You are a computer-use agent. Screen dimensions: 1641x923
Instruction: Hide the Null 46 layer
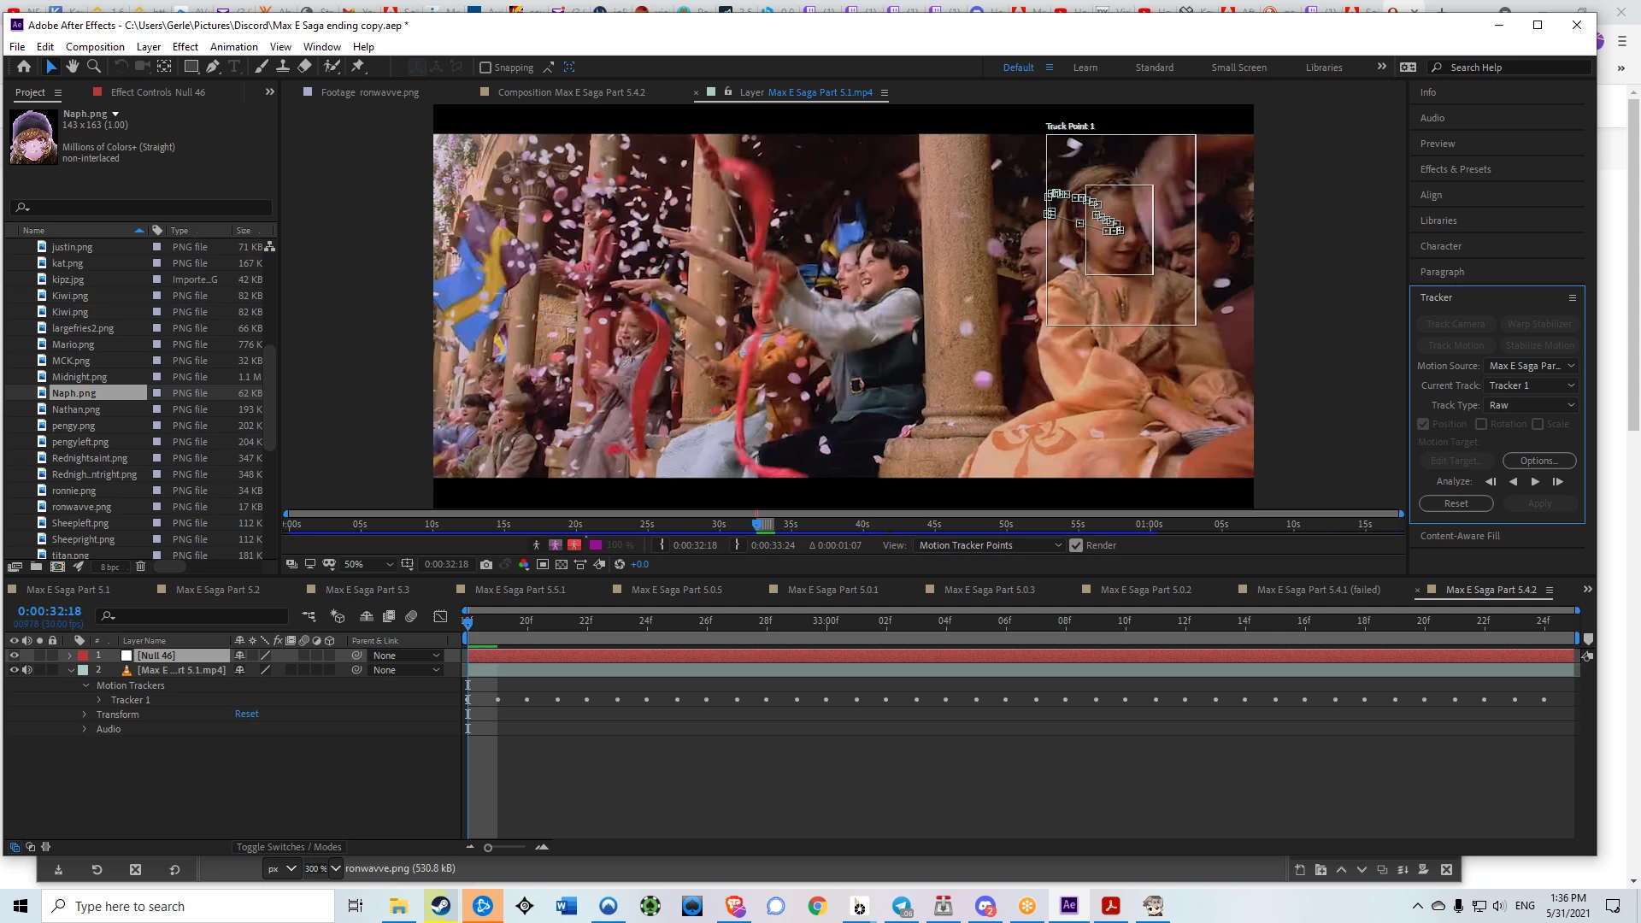pos(14,656)
